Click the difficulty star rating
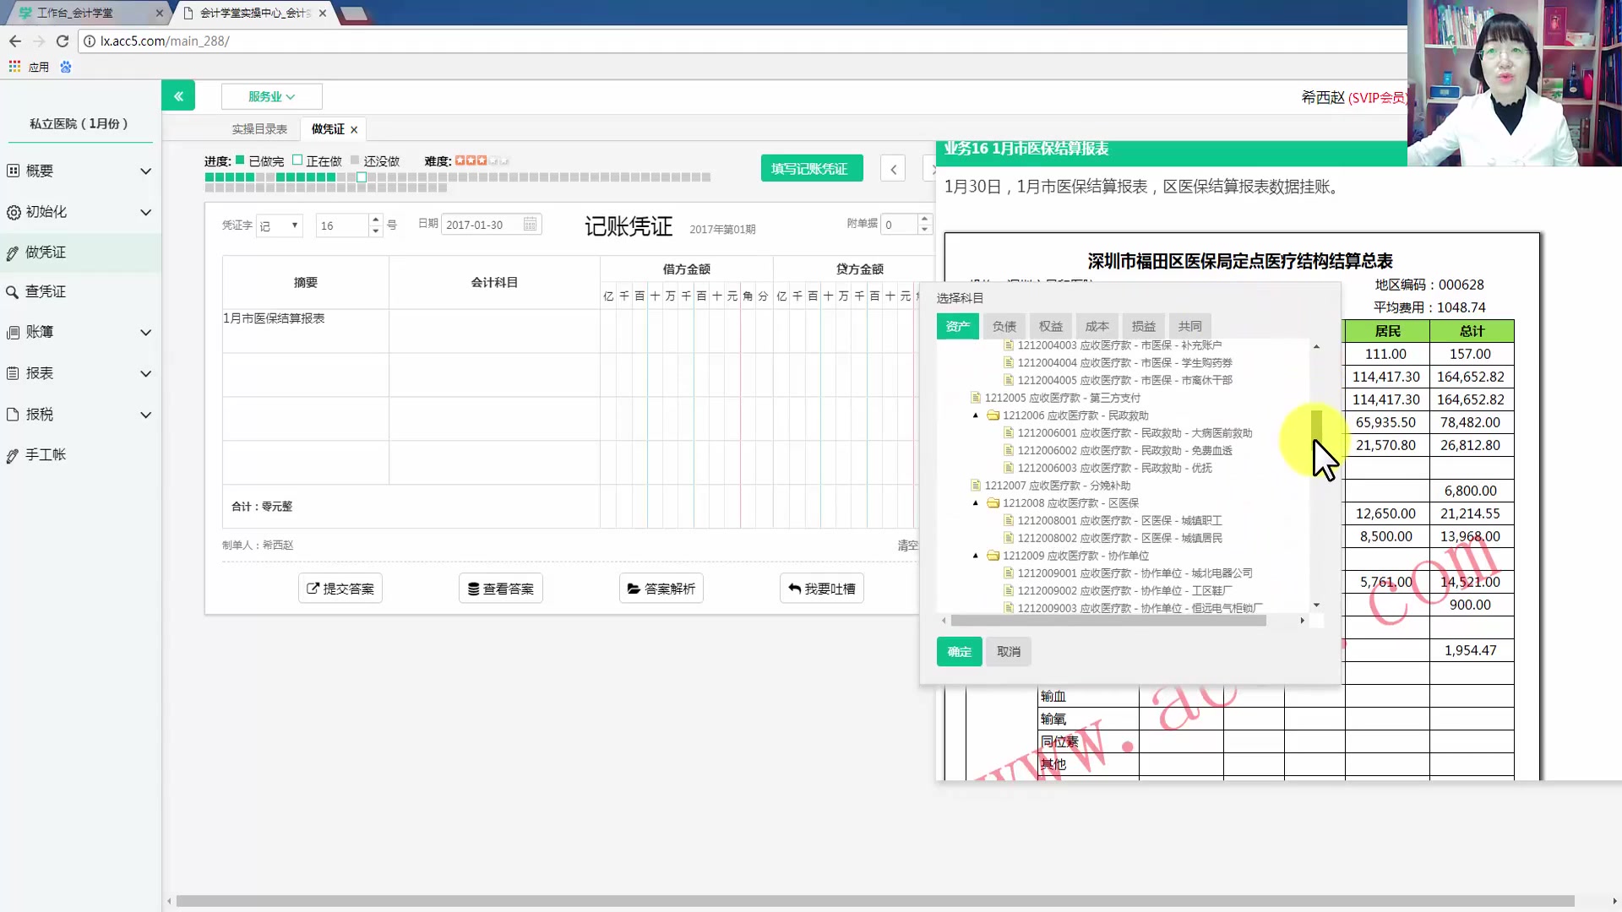This screenshot has height=912, width=1622. [x=482, y=160]
